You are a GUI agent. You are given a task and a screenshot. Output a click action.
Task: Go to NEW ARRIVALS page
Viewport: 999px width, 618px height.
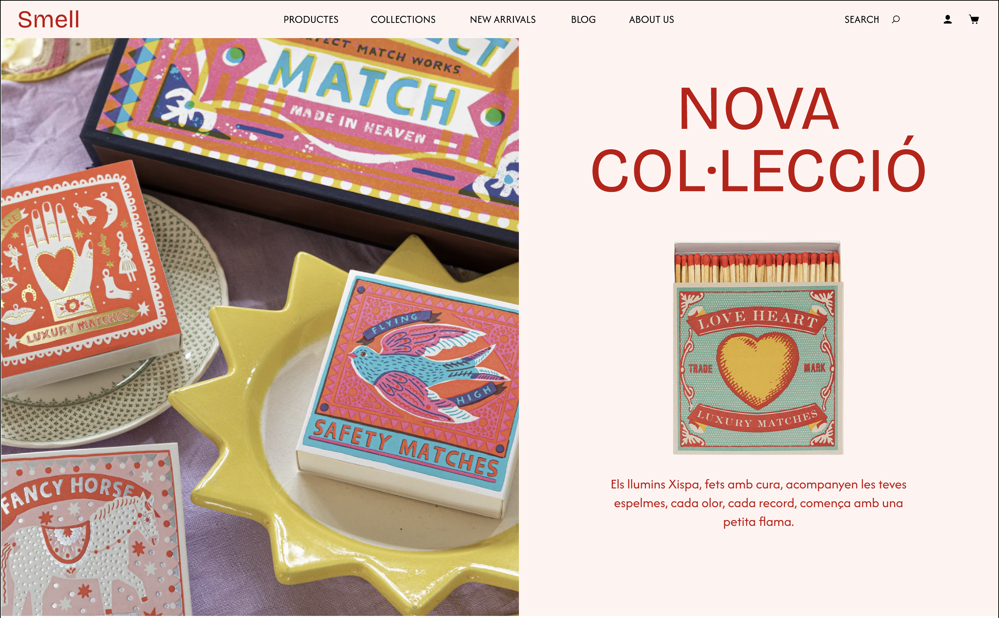pos(503,20)
